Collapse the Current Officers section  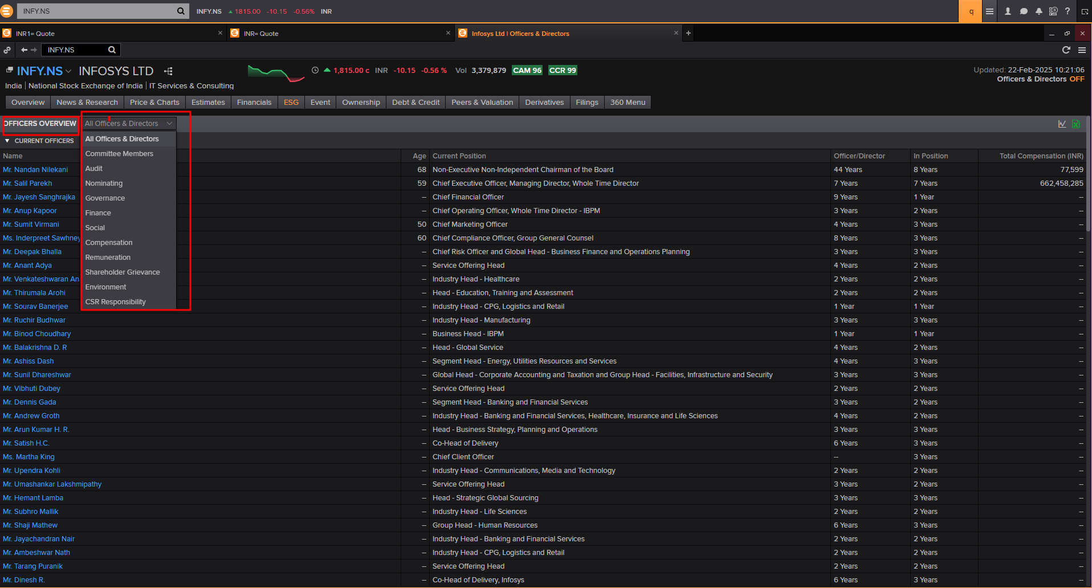click(7, 141)
